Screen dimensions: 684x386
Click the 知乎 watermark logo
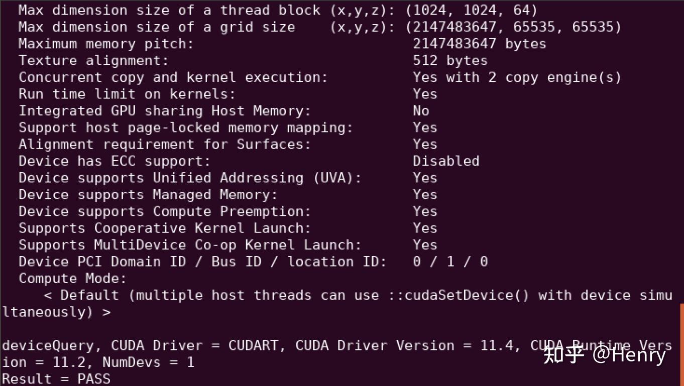tap(563, 354)
